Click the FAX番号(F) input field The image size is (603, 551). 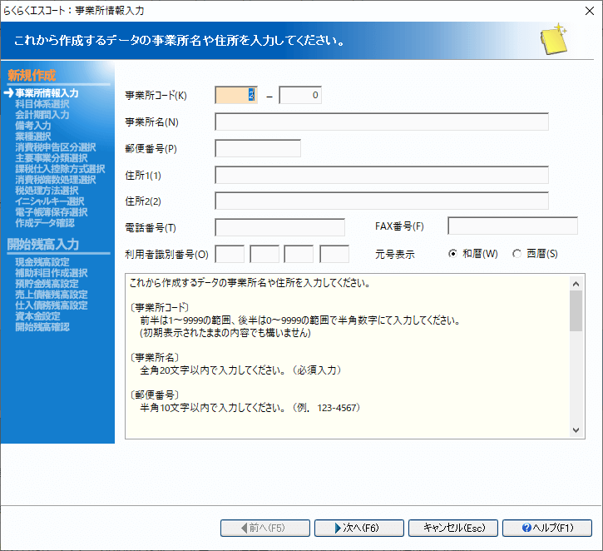tap(512, 226)
